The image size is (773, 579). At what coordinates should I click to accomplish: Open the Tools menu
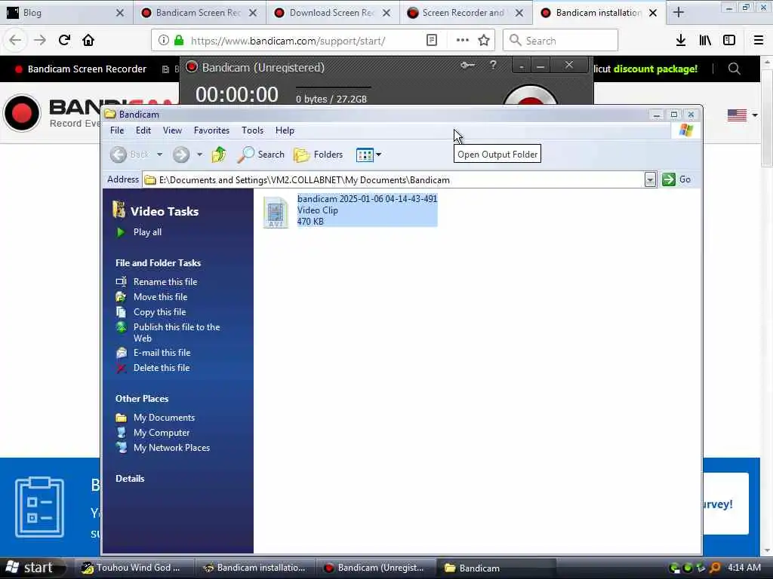click(252, 130)
